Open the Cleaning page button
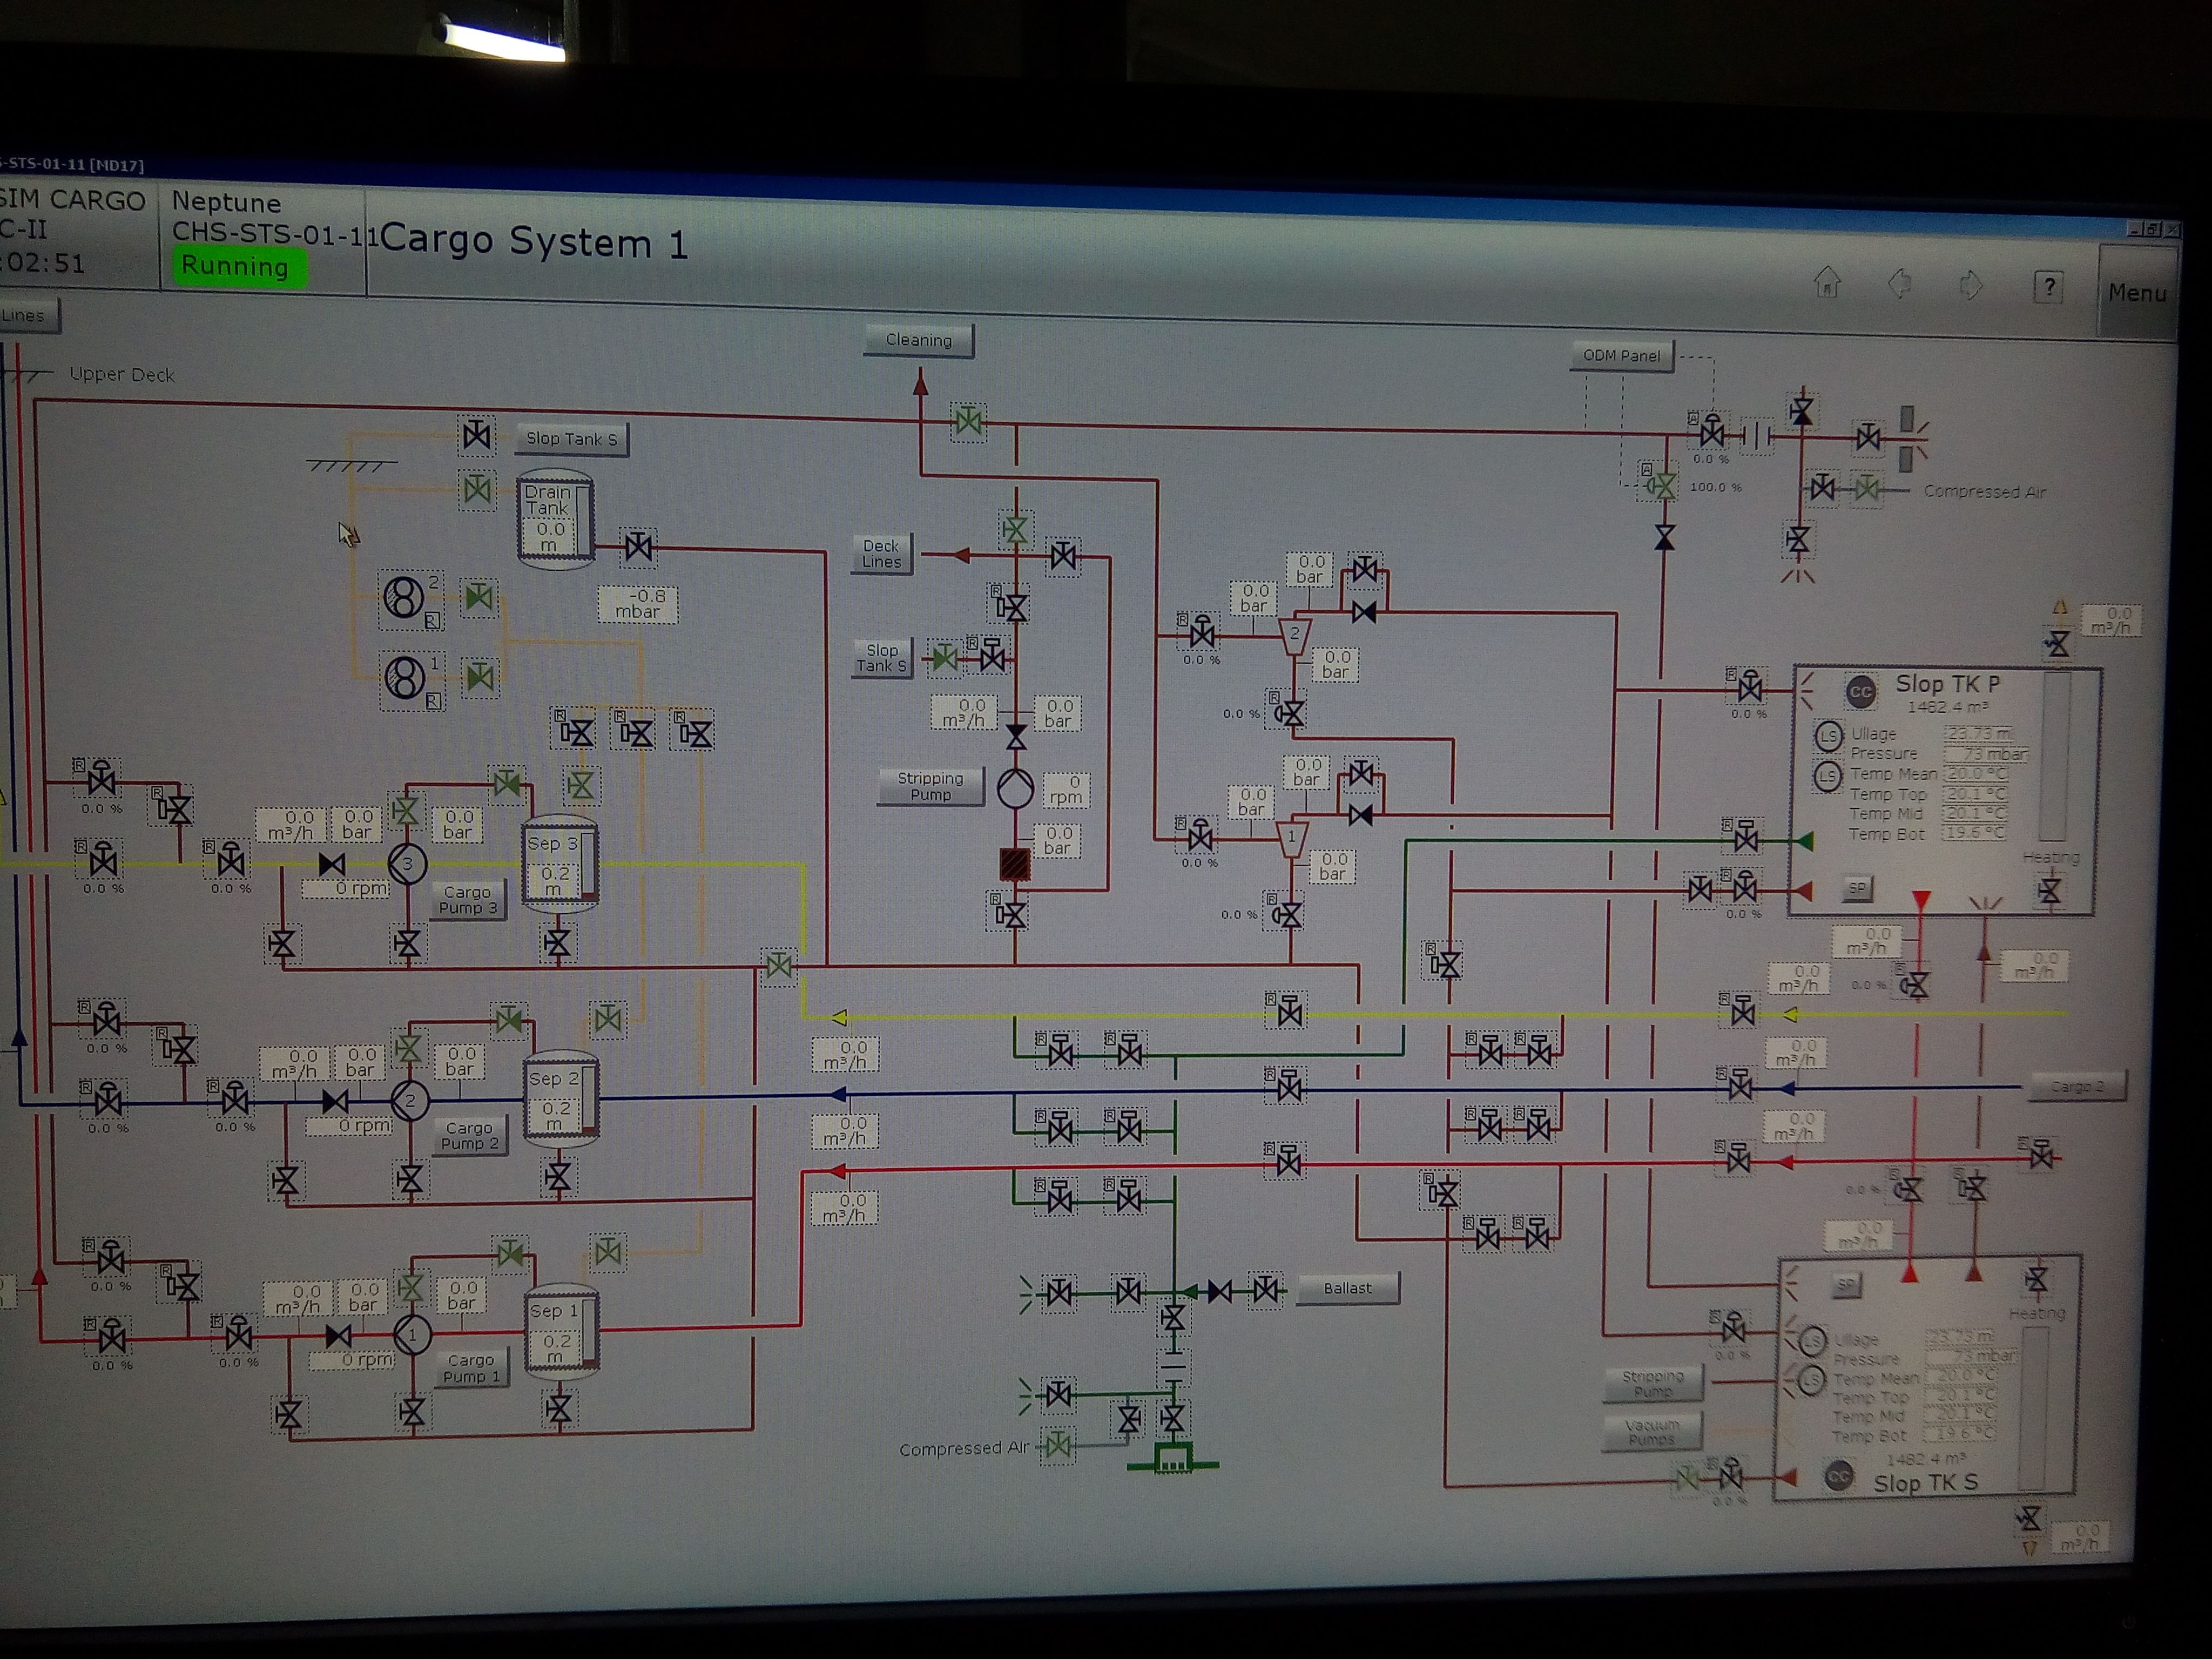 coord(918,340)
